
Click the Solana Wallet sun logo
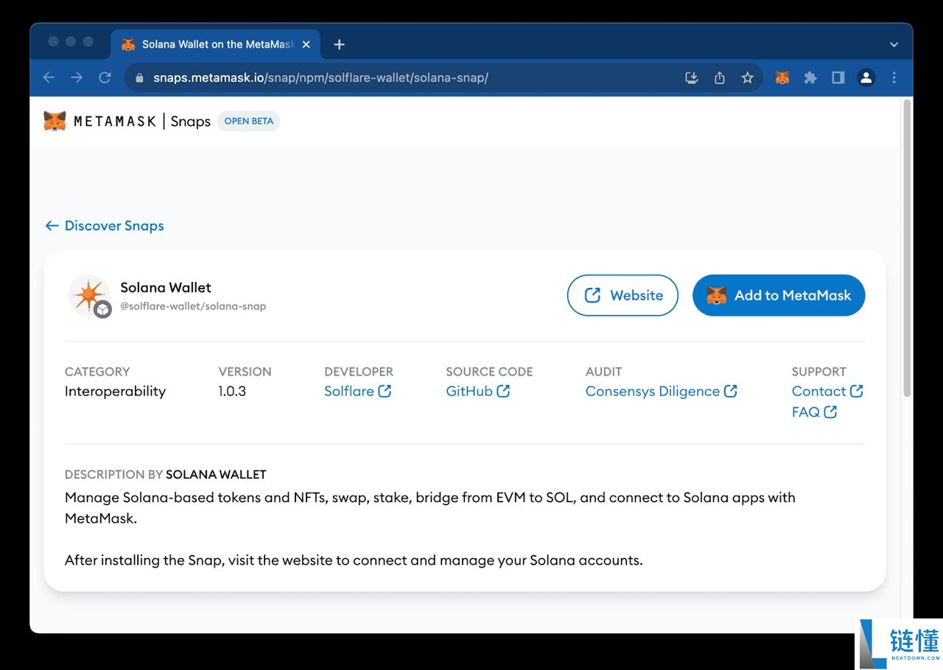pos(89,295)
